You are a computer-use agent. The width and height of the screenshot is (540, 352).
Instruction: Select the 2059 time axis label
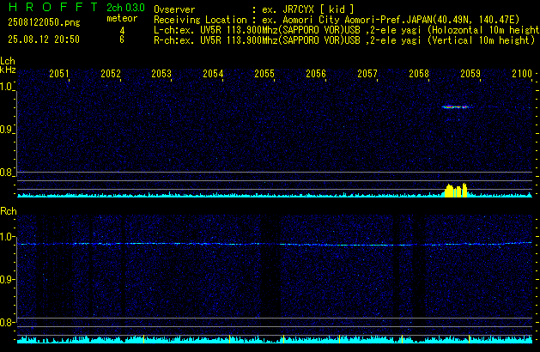click(470, 73)
